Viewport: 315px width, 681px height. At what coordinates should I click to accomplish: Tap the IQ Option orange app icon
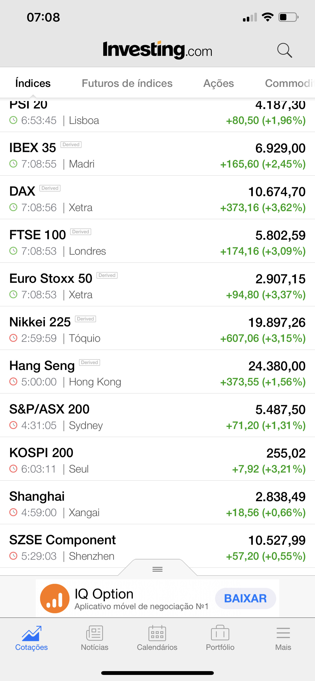tap(55, 598)
